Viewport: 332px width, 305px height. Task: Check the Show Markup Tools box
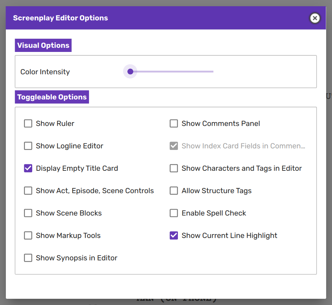(28, 236)
